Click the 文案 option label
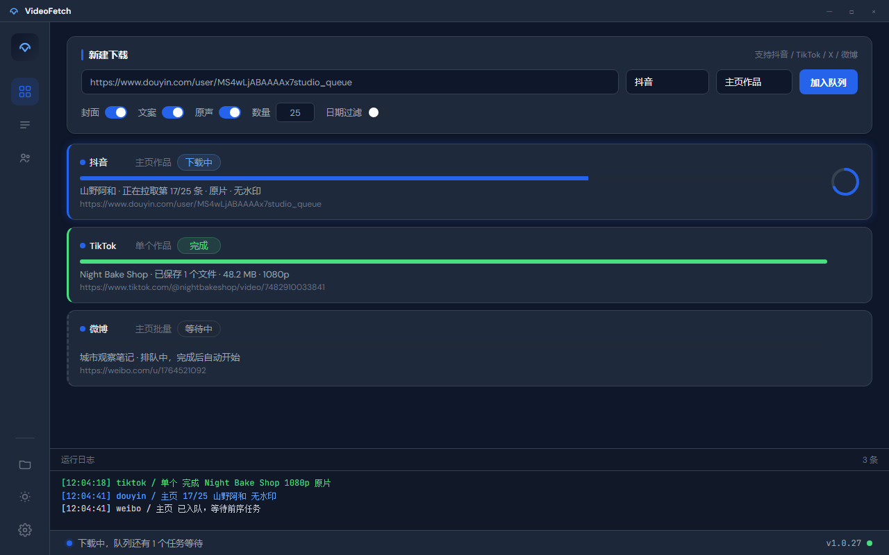Image resolution: width=889 pixels, height=555 pixels. 147,112
